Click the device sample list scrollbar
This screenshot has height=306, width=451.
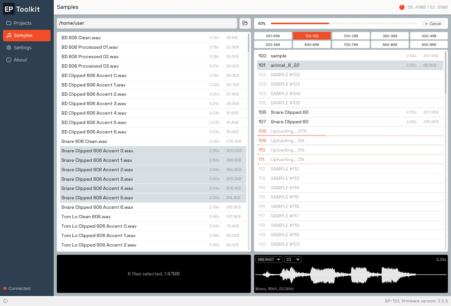446,72
